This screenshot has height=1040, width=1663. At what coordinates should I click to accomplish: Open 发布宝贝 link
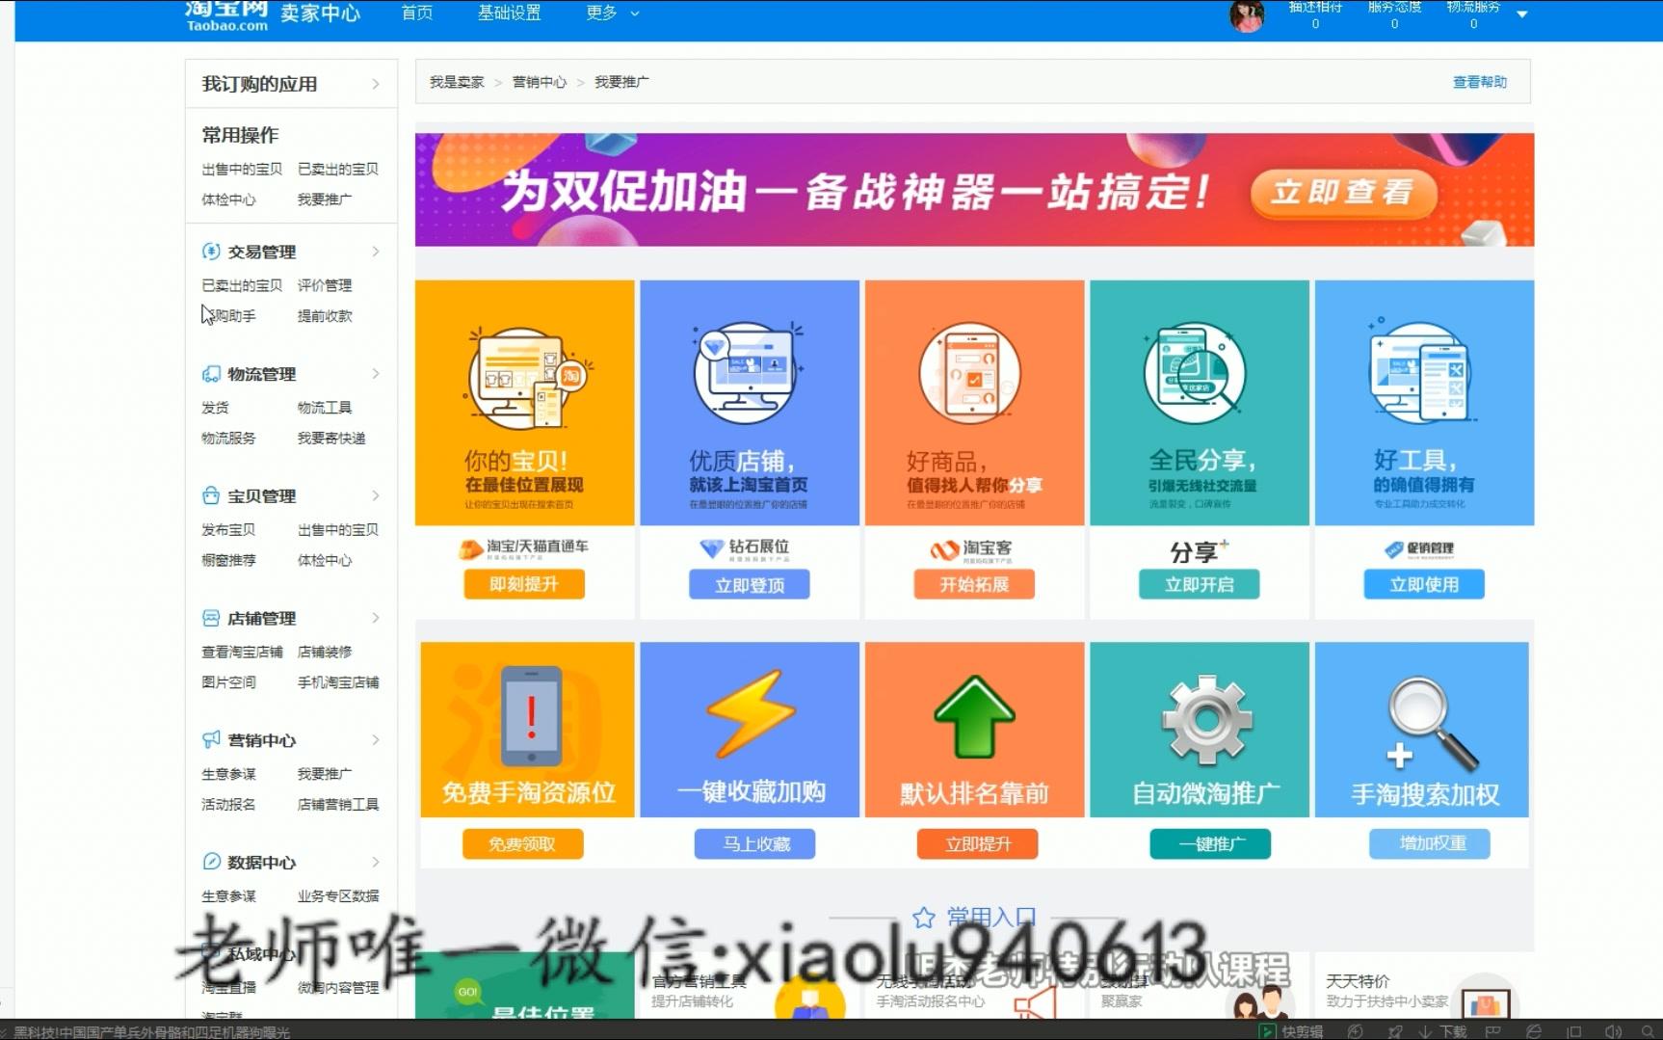[228, 530]
